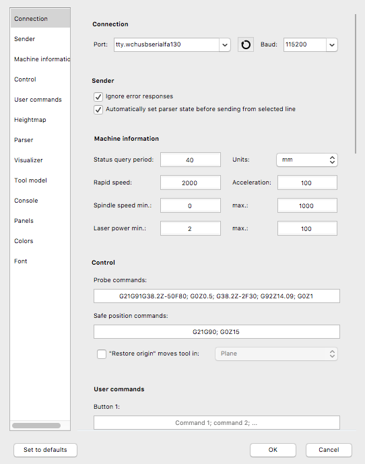Click the Cancel button
This screenshot has width=365, height=464.
(x=329, y=450)
